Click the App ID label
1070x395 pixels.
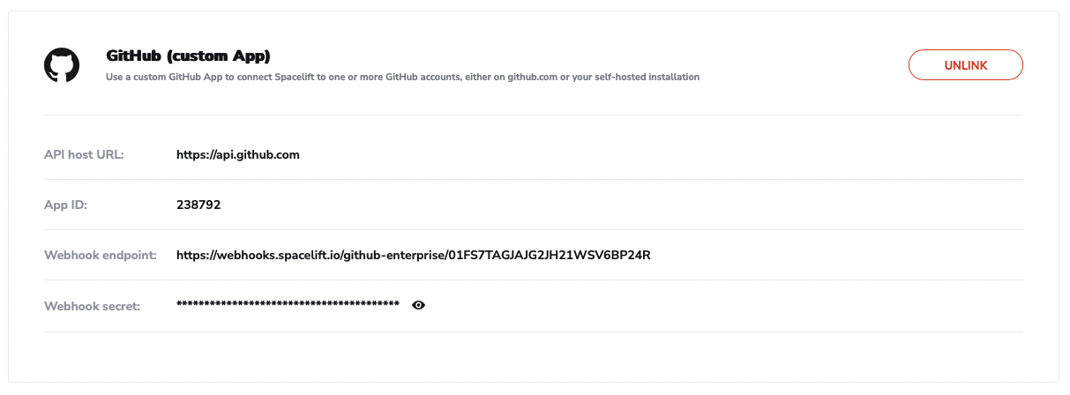pyautogui.click(x=66, y=205)
